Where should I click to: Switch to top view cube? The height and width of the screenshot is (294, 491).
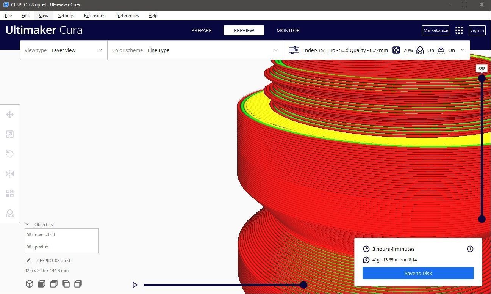54,284
